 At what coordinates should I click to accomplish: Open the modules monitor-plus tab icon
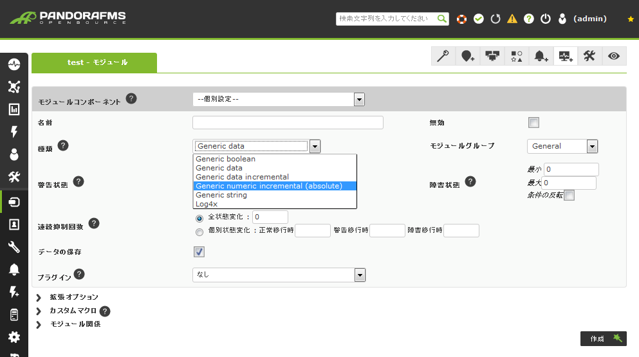point(566,56)
